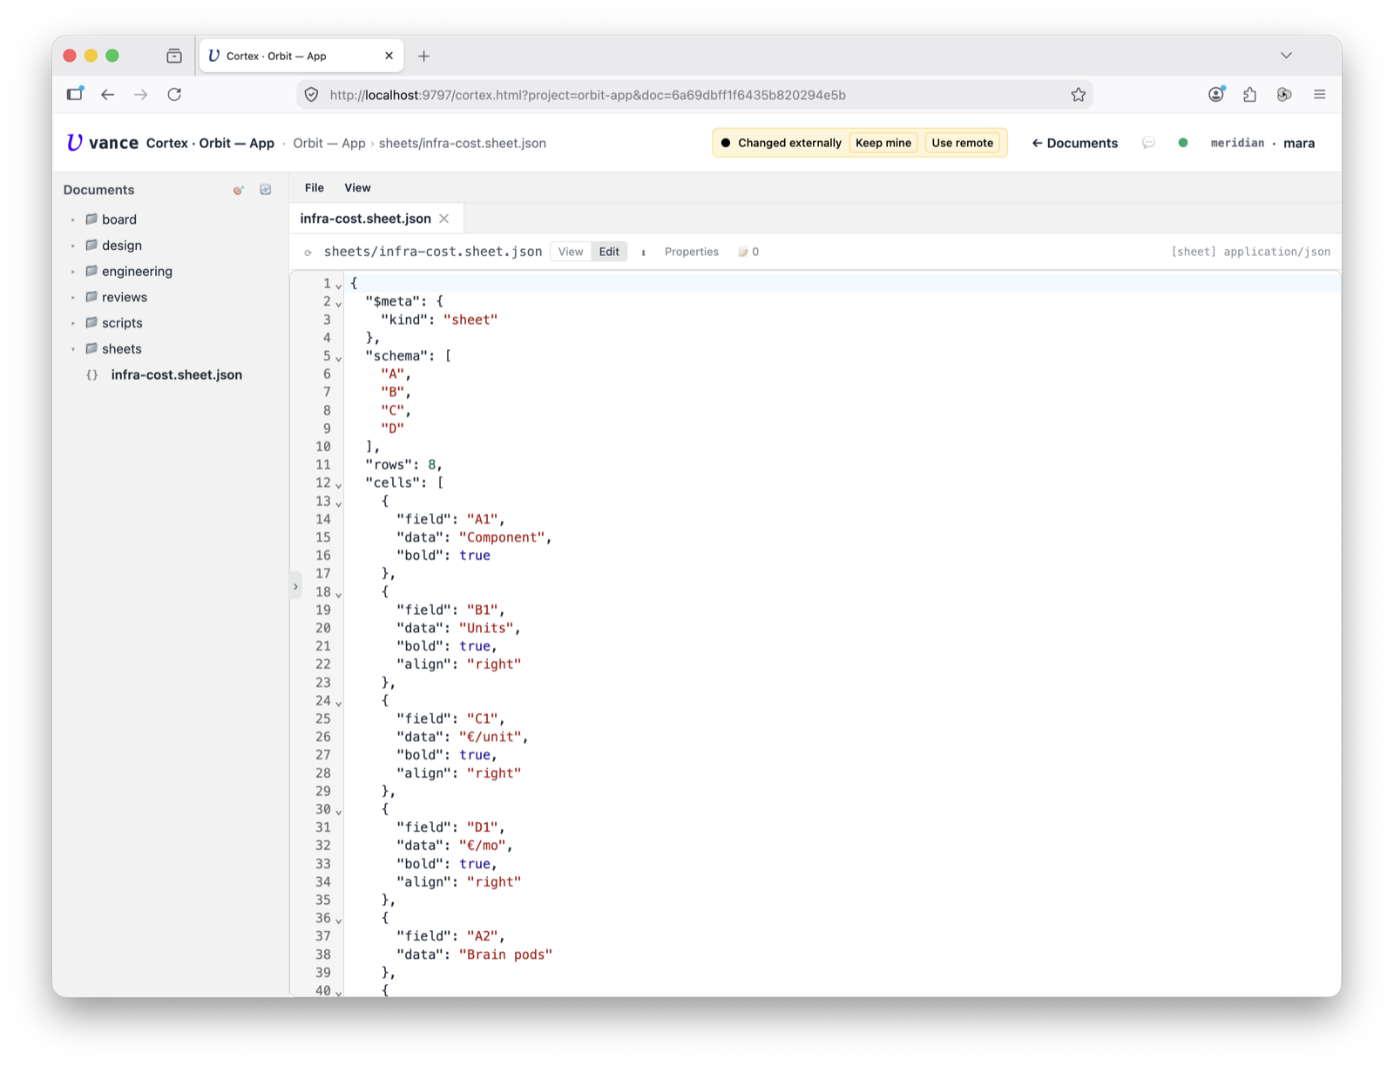This screenshot has height=1066, width=1394.
Task: Select the infra-cost.sheet.json editor tab
Action: [x=365, y=219]
